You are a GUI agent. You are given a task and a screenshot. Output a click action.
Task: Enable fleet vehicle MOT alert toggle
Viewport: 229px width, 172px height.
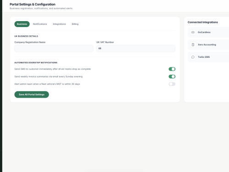tap(172, 84)
